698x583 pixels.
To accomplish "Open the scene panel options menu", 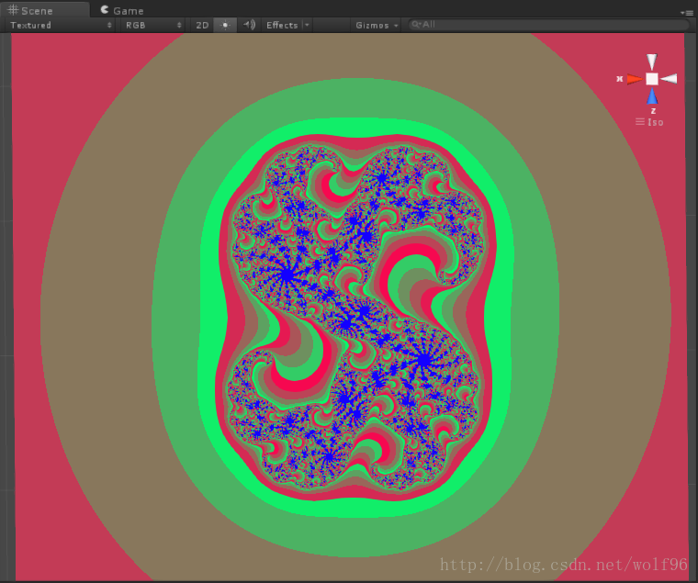I will coord(686,13).
